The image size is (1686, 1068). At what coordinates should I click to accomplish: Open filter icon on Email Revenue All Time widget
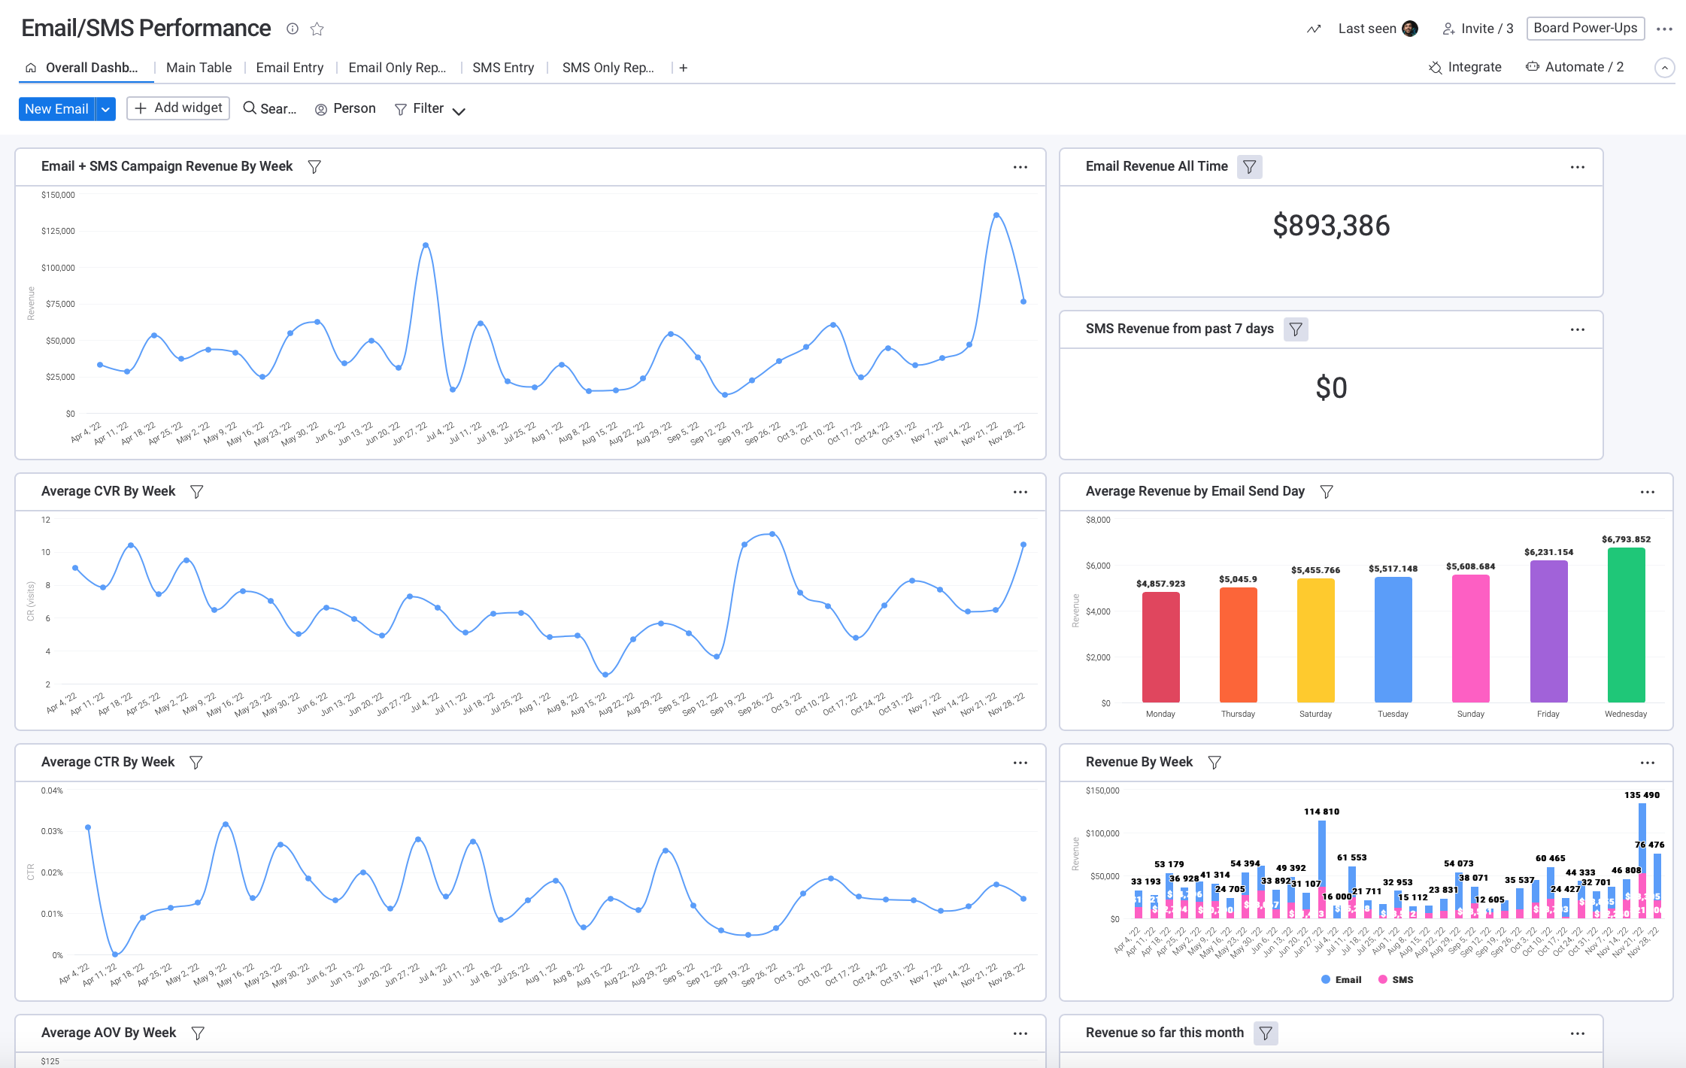click(x=1249, y=166)
